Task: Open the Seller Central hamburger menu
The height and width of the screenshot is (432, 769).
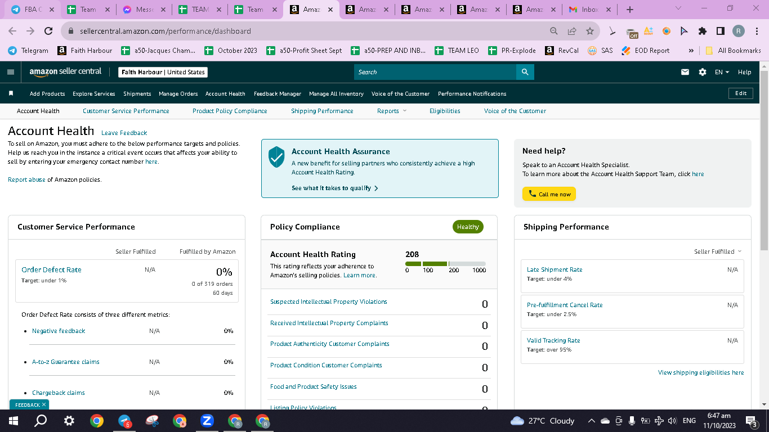Action: [x=10, y=72]
